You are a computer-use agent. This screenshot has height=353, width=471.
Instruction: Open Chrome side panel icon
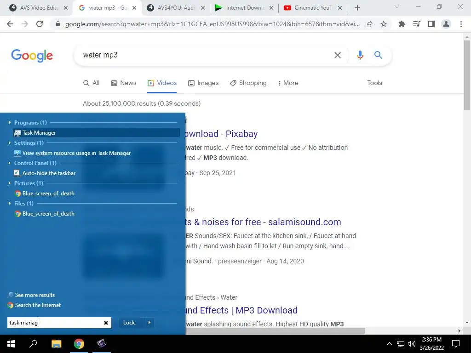pos(431,24)
